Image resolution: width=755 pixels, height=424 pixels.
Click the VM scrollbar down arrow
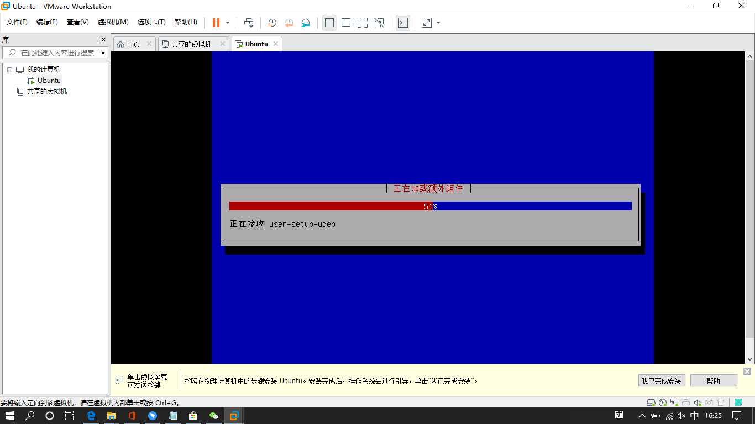tap(750, 359)
